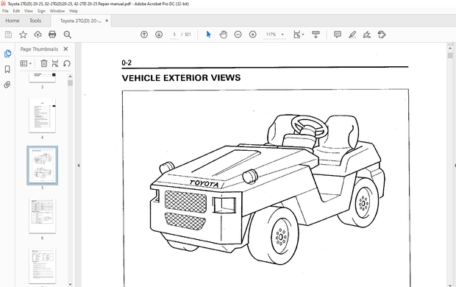This screenshot has width=456, height=287.
Task: Go to the previous page arrow
Action: pos(144,35)
